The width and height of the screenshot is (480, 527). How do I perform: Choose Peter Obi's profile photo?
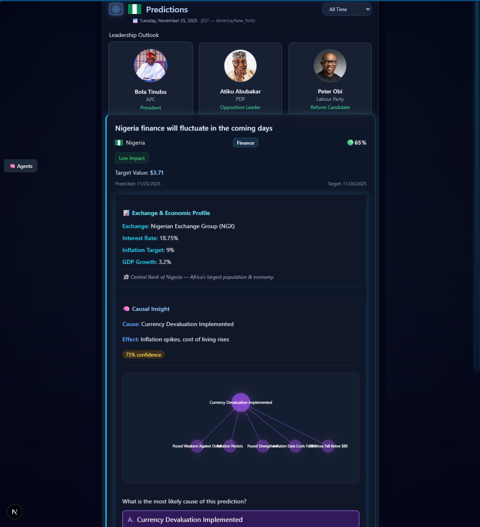pos(330,66)
